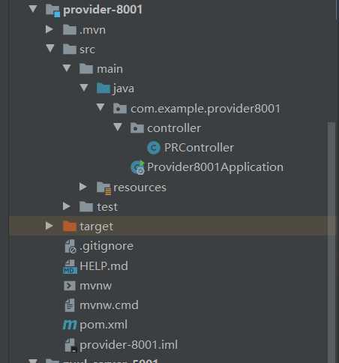Expand the test folder arrow

(x=67, y=206)
